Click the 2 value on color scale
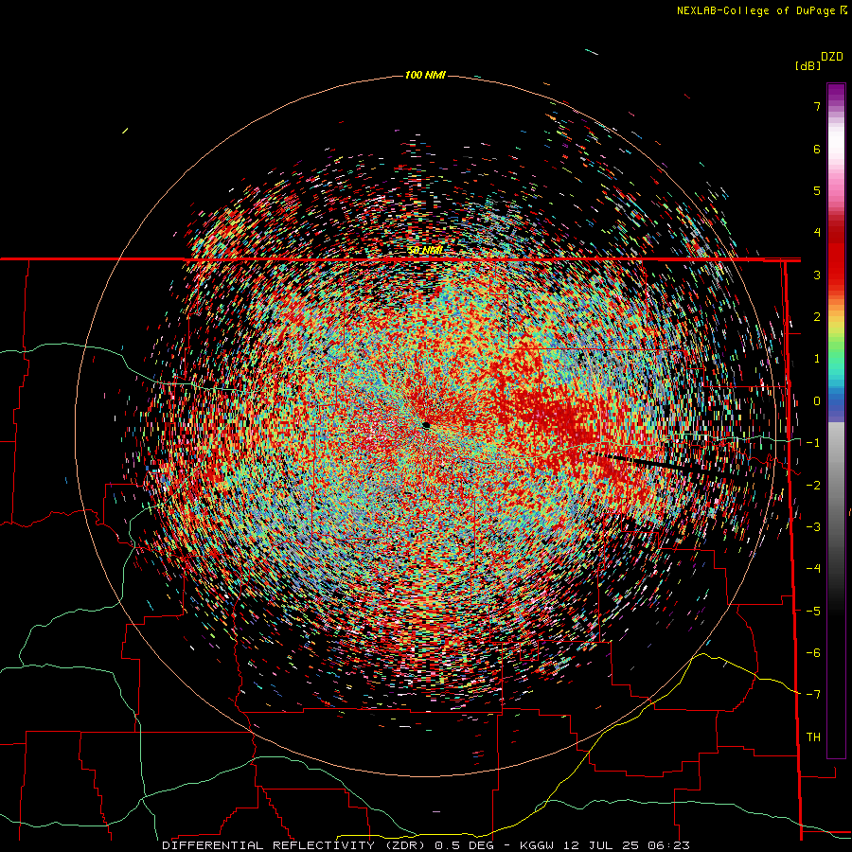Viewport: 852px width, 852px height. [x=817, y=317]
